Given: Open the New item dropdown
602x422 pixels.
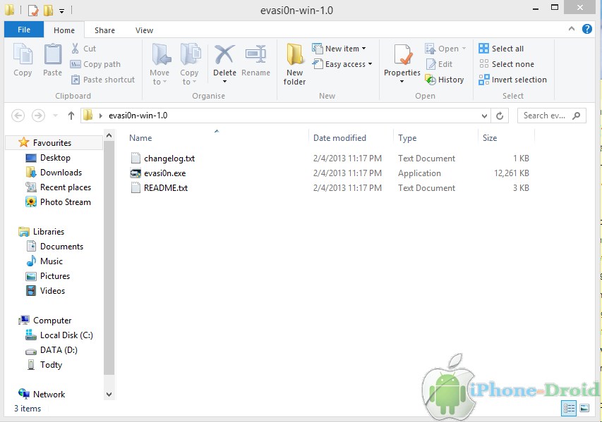Looking at the screenshot, I should [x=339, y=49].
